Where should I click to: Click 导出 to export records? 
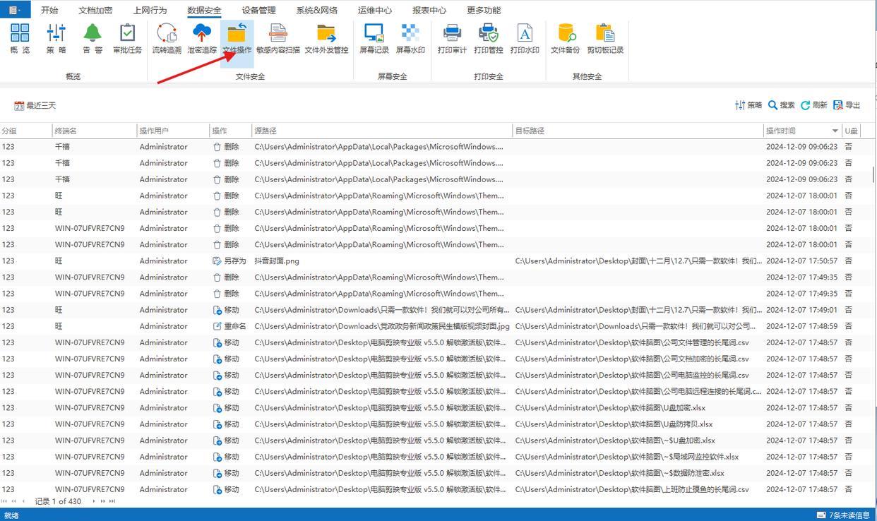point(847,105)
